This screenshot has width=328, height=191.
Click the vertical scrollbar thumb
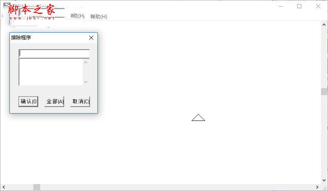[x=324, y=91]
